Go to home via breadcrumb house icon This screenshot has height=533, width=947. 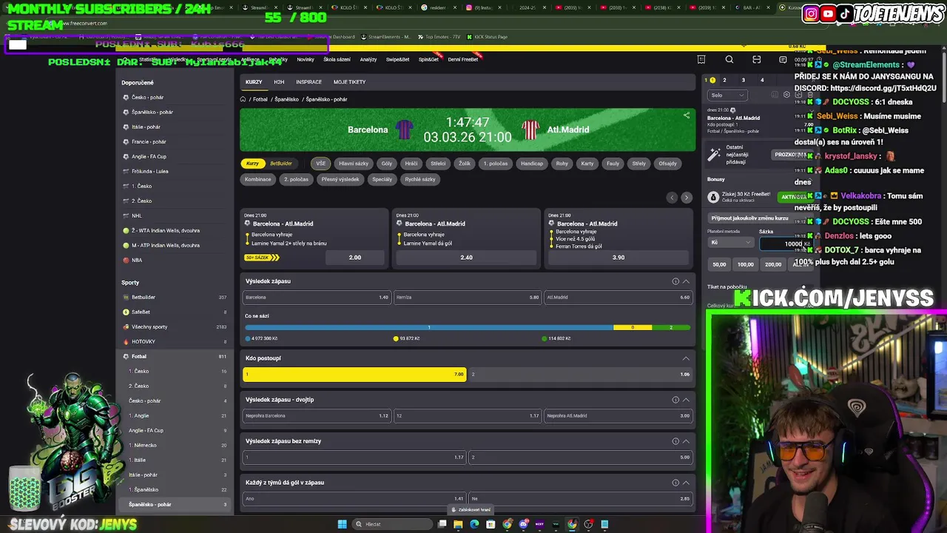click(243, 99)
